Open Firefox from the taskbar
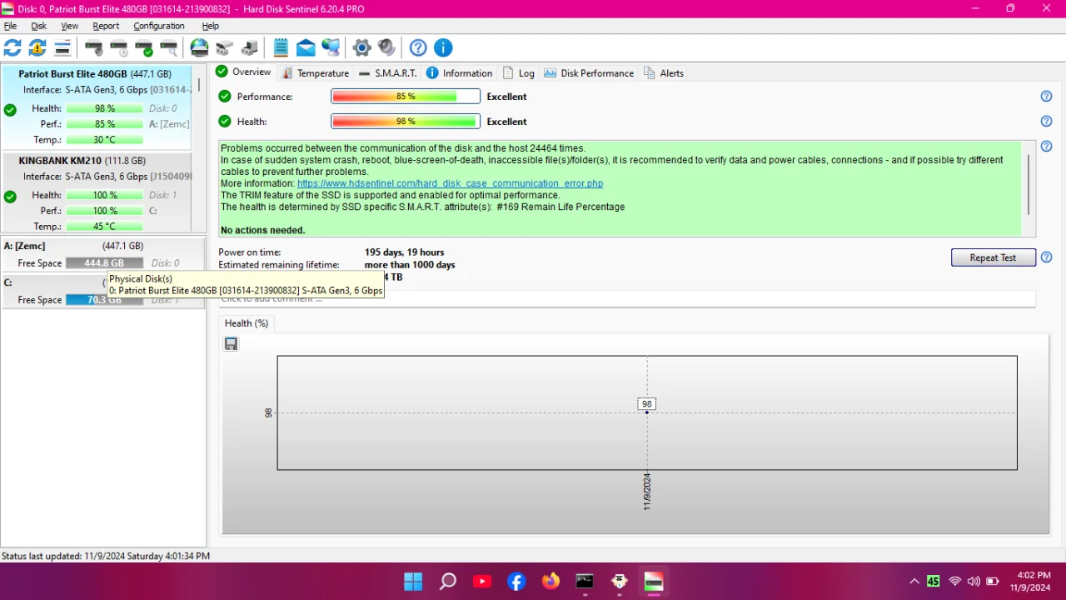This screenshot has width=1066, height=600. [550, 582]
